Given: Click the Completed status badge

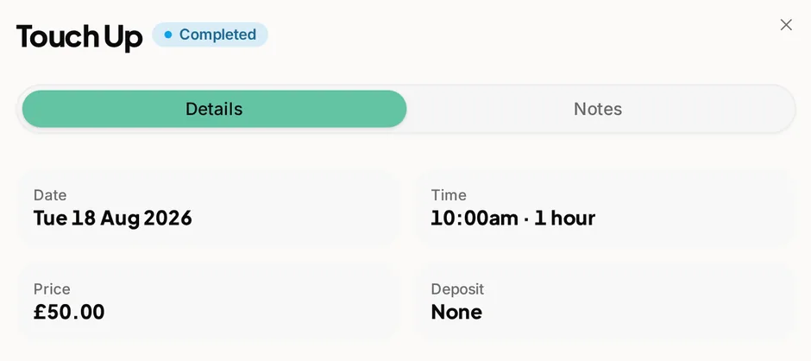Looking at the screenshot, I should [x=210, y=35].
